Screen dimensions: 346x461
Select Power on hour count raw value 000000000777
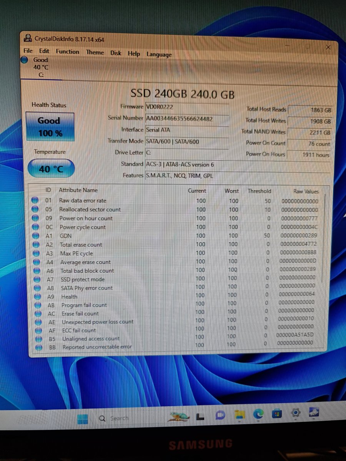point(299,219)
